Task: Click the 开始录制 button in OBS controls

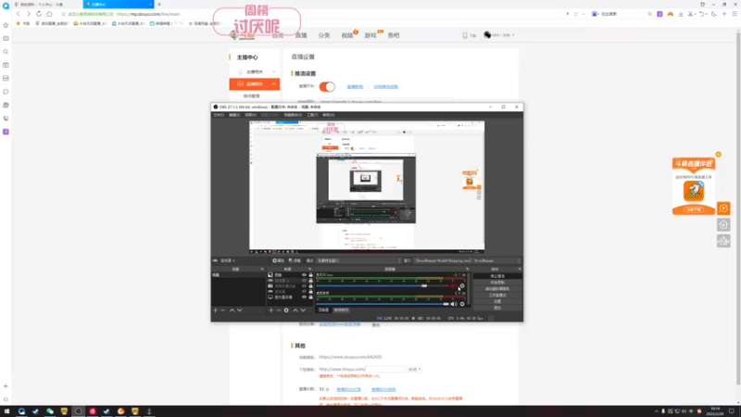Action: click(497, 283)
